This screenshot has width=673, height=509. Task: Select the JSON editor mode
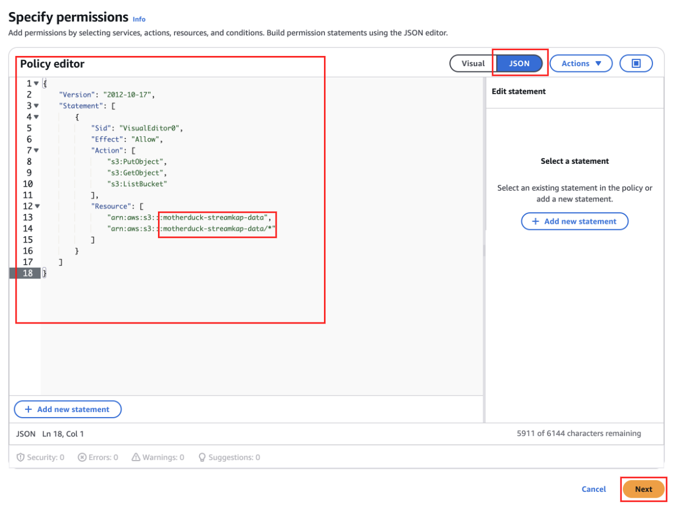tap(520, 63)
